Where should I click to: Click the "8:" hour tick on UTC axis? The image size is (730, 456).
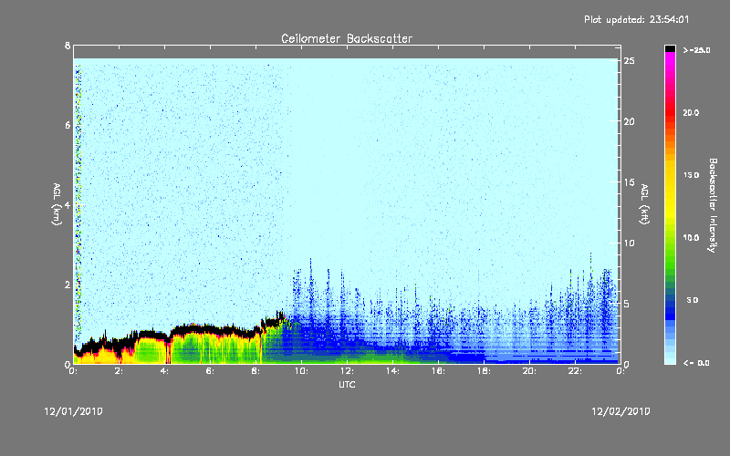coord(256,371)
